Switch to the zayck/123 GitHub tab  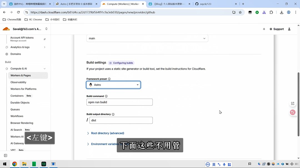click(x=214, y=4)
